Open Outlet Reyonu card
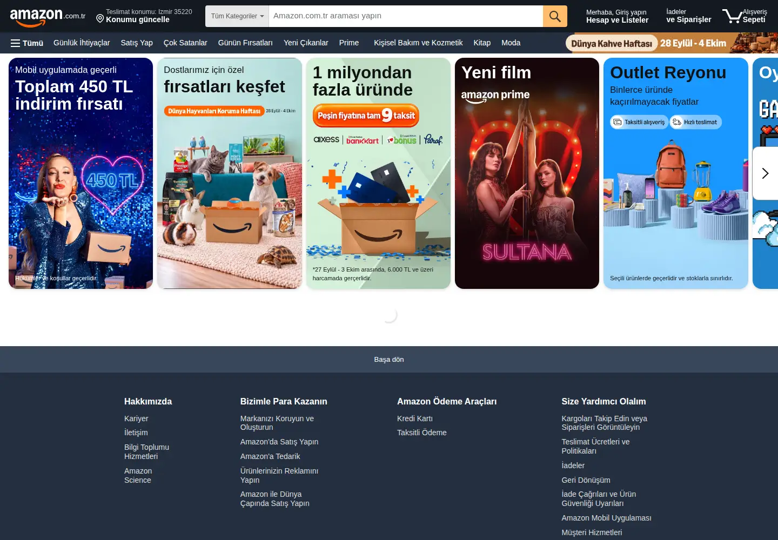The width and height of the screenshot is (778, 540). pos(676,173)
